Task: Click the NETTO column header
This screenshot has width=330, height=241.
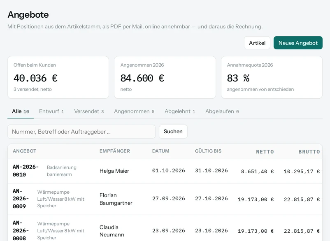Action: tap(265, 152)
